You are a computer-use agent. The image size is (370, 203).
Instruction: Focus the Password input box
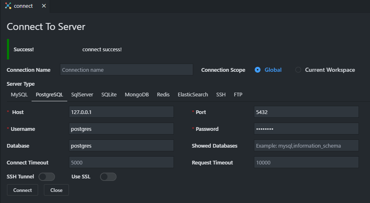point(306,129)
